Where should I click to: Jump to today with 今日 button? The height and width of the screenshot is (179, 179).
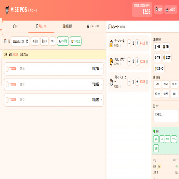53,41
